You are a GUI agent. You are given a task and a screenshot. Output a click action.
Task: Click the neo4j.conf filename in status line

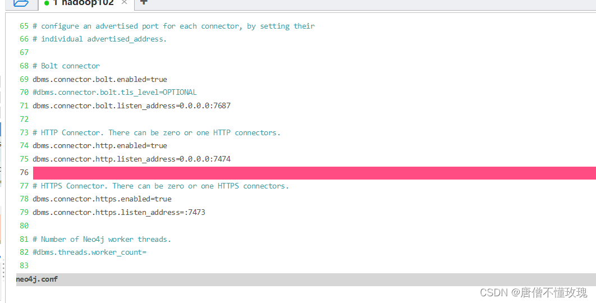pyautogui.click(x=37, y=279)
